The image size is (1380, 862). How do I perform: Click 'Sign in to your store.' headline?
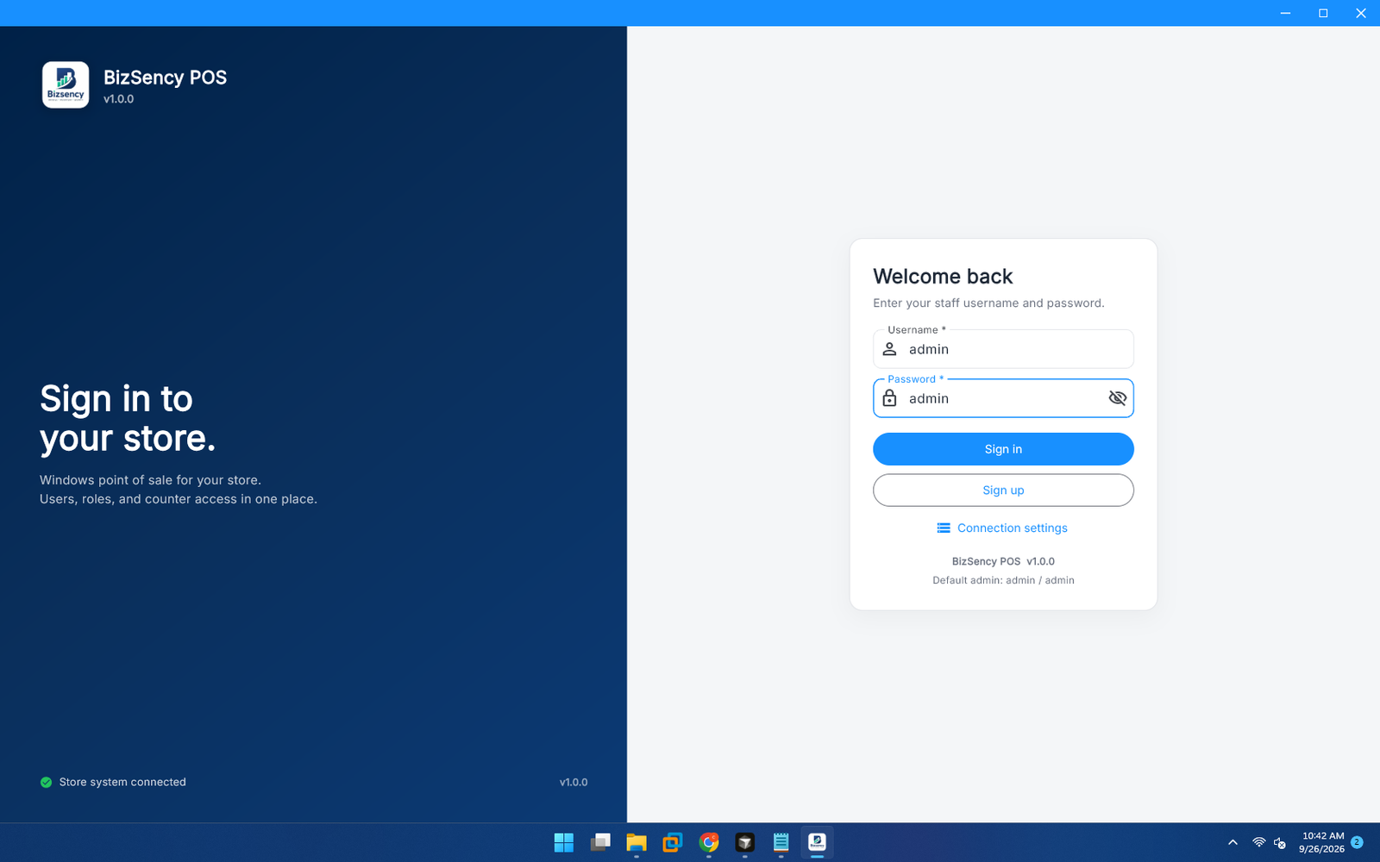pos(128,418)
